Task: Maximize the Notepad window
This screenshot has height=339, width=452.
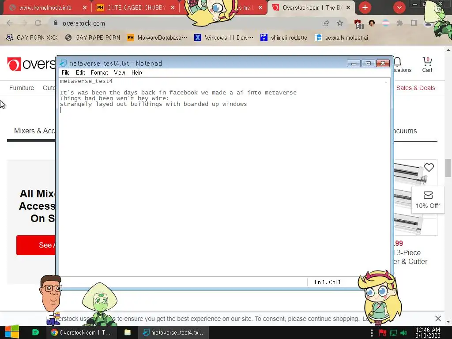Action: point(368,64)
